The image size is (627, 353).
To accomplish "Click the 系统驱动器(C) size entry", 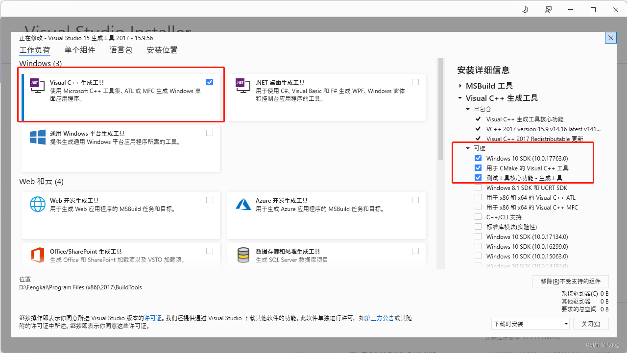I will 585,294.
